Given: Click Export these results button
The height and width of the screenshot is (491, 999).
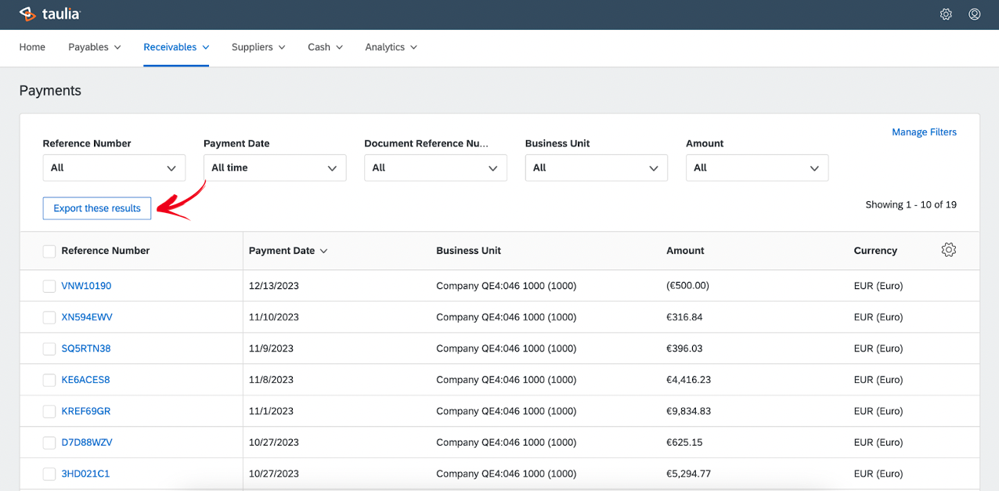Looking at the screenshot, I should (97, 208).
